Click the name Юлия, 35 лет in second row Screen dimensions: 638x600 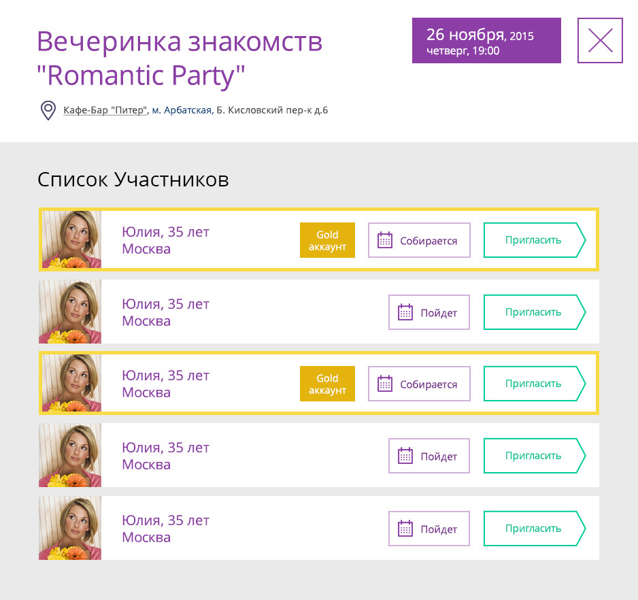[x=165, y=304]
